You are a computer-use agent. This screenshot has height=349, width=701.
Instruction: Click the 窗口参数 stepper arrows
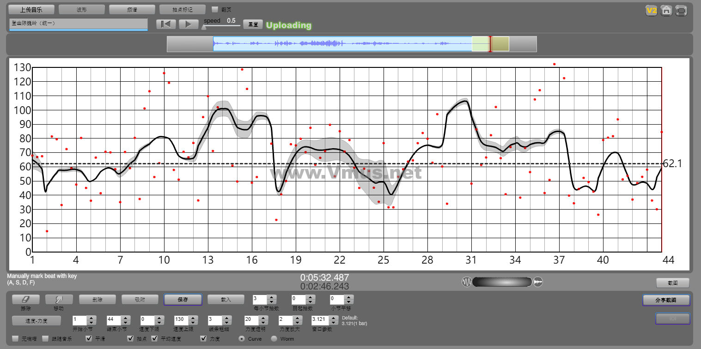pos(335,320)
